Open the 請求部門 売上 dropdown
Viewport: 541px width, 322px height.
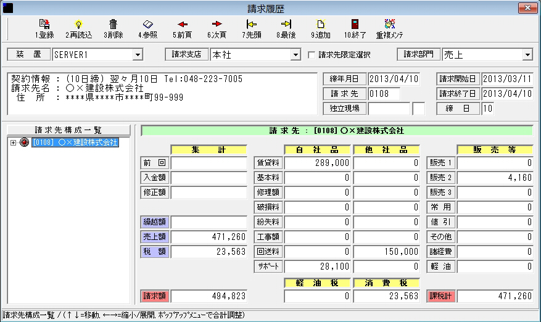point(527,55)
